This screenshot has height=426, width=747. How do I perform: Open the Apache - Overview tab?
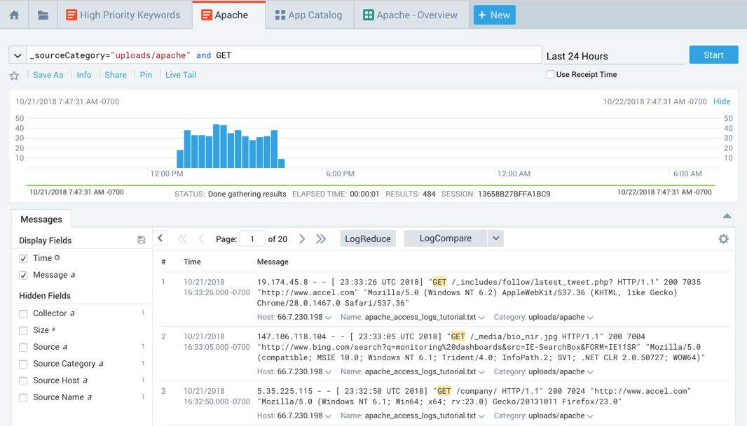409,15
